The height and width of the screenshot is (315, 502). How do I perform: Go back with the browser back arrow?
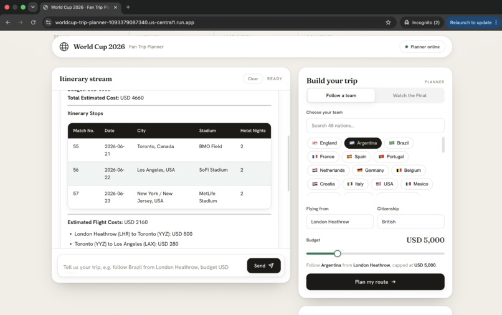click(x=8, y=22)
